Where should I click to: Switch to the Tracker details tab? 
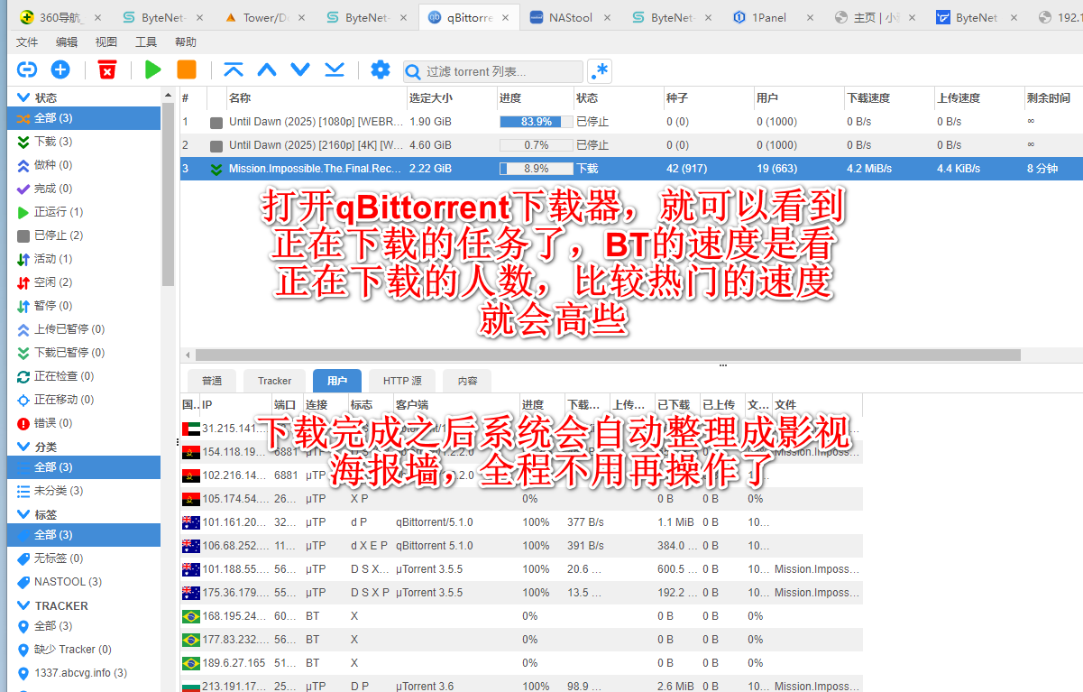[274, 381]
